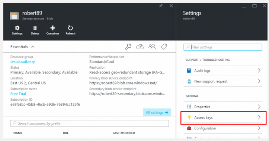
Task: Focus the Filter settings search box
Action: coord(223,47)
